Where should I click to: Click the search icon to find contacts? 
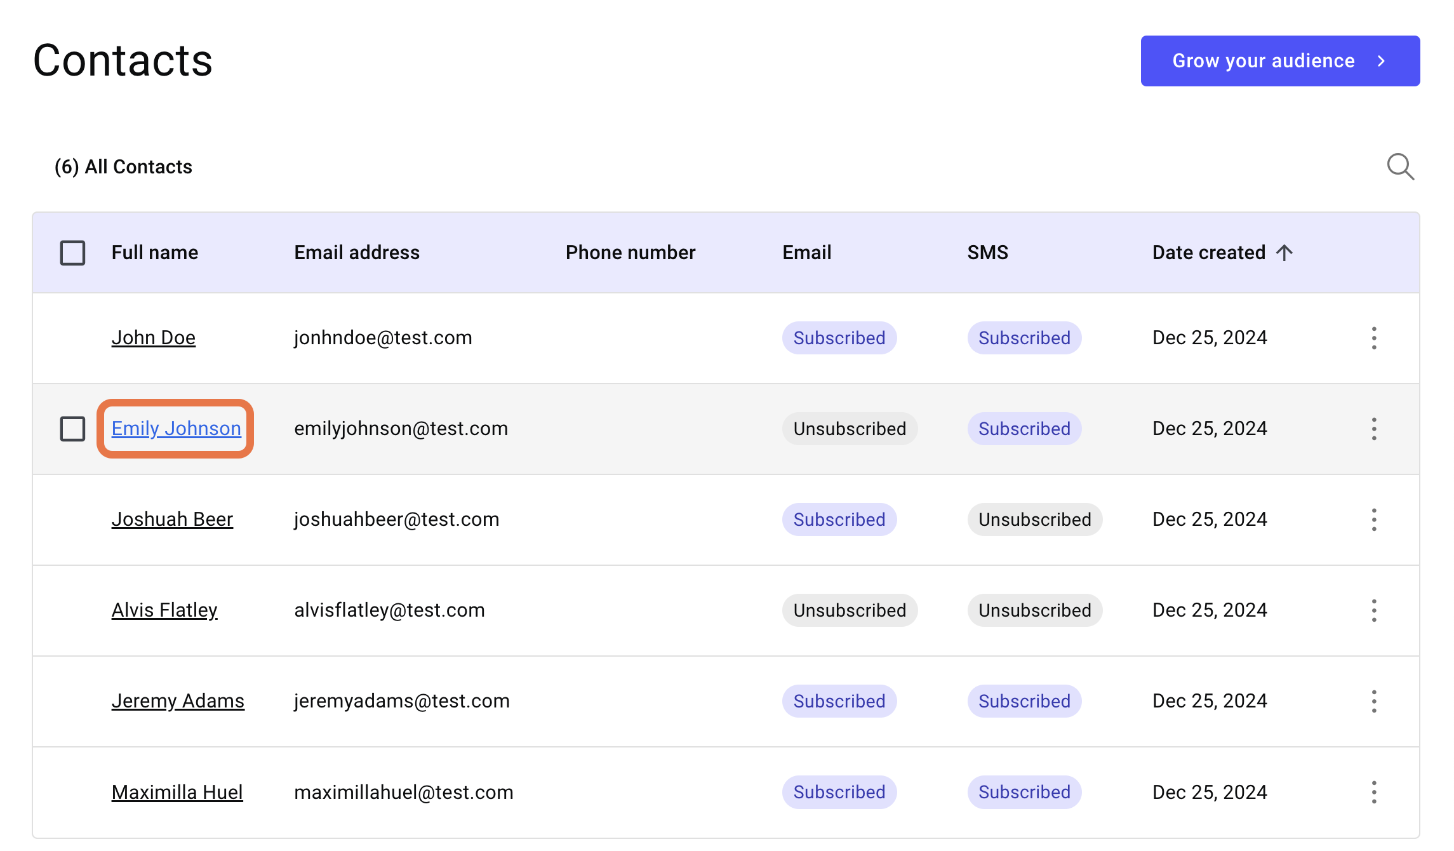tap(1404, 165)
